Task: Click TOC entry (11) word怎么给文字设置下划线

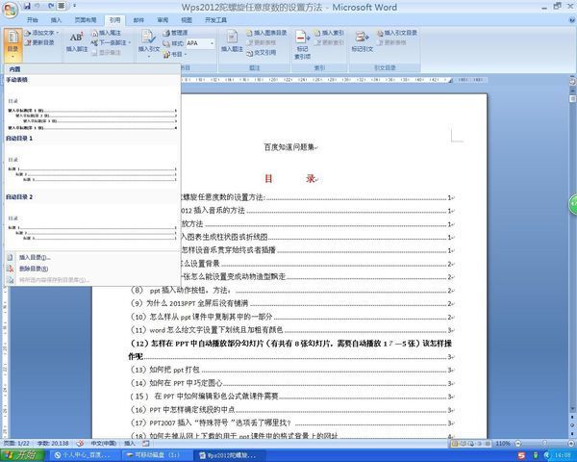Action: pos(291,330)
